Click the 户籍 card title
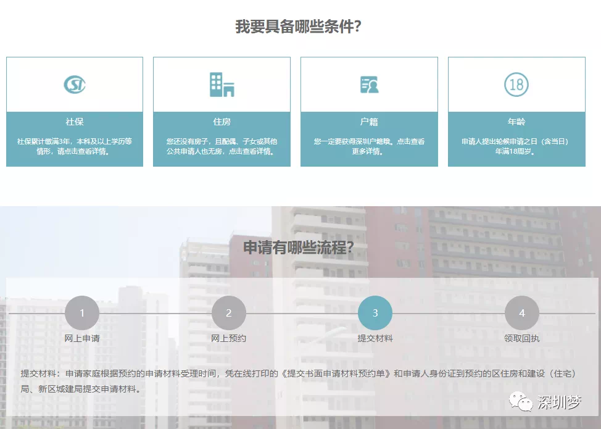The height and width of the screenshot is (429, 601). point(369,122)
